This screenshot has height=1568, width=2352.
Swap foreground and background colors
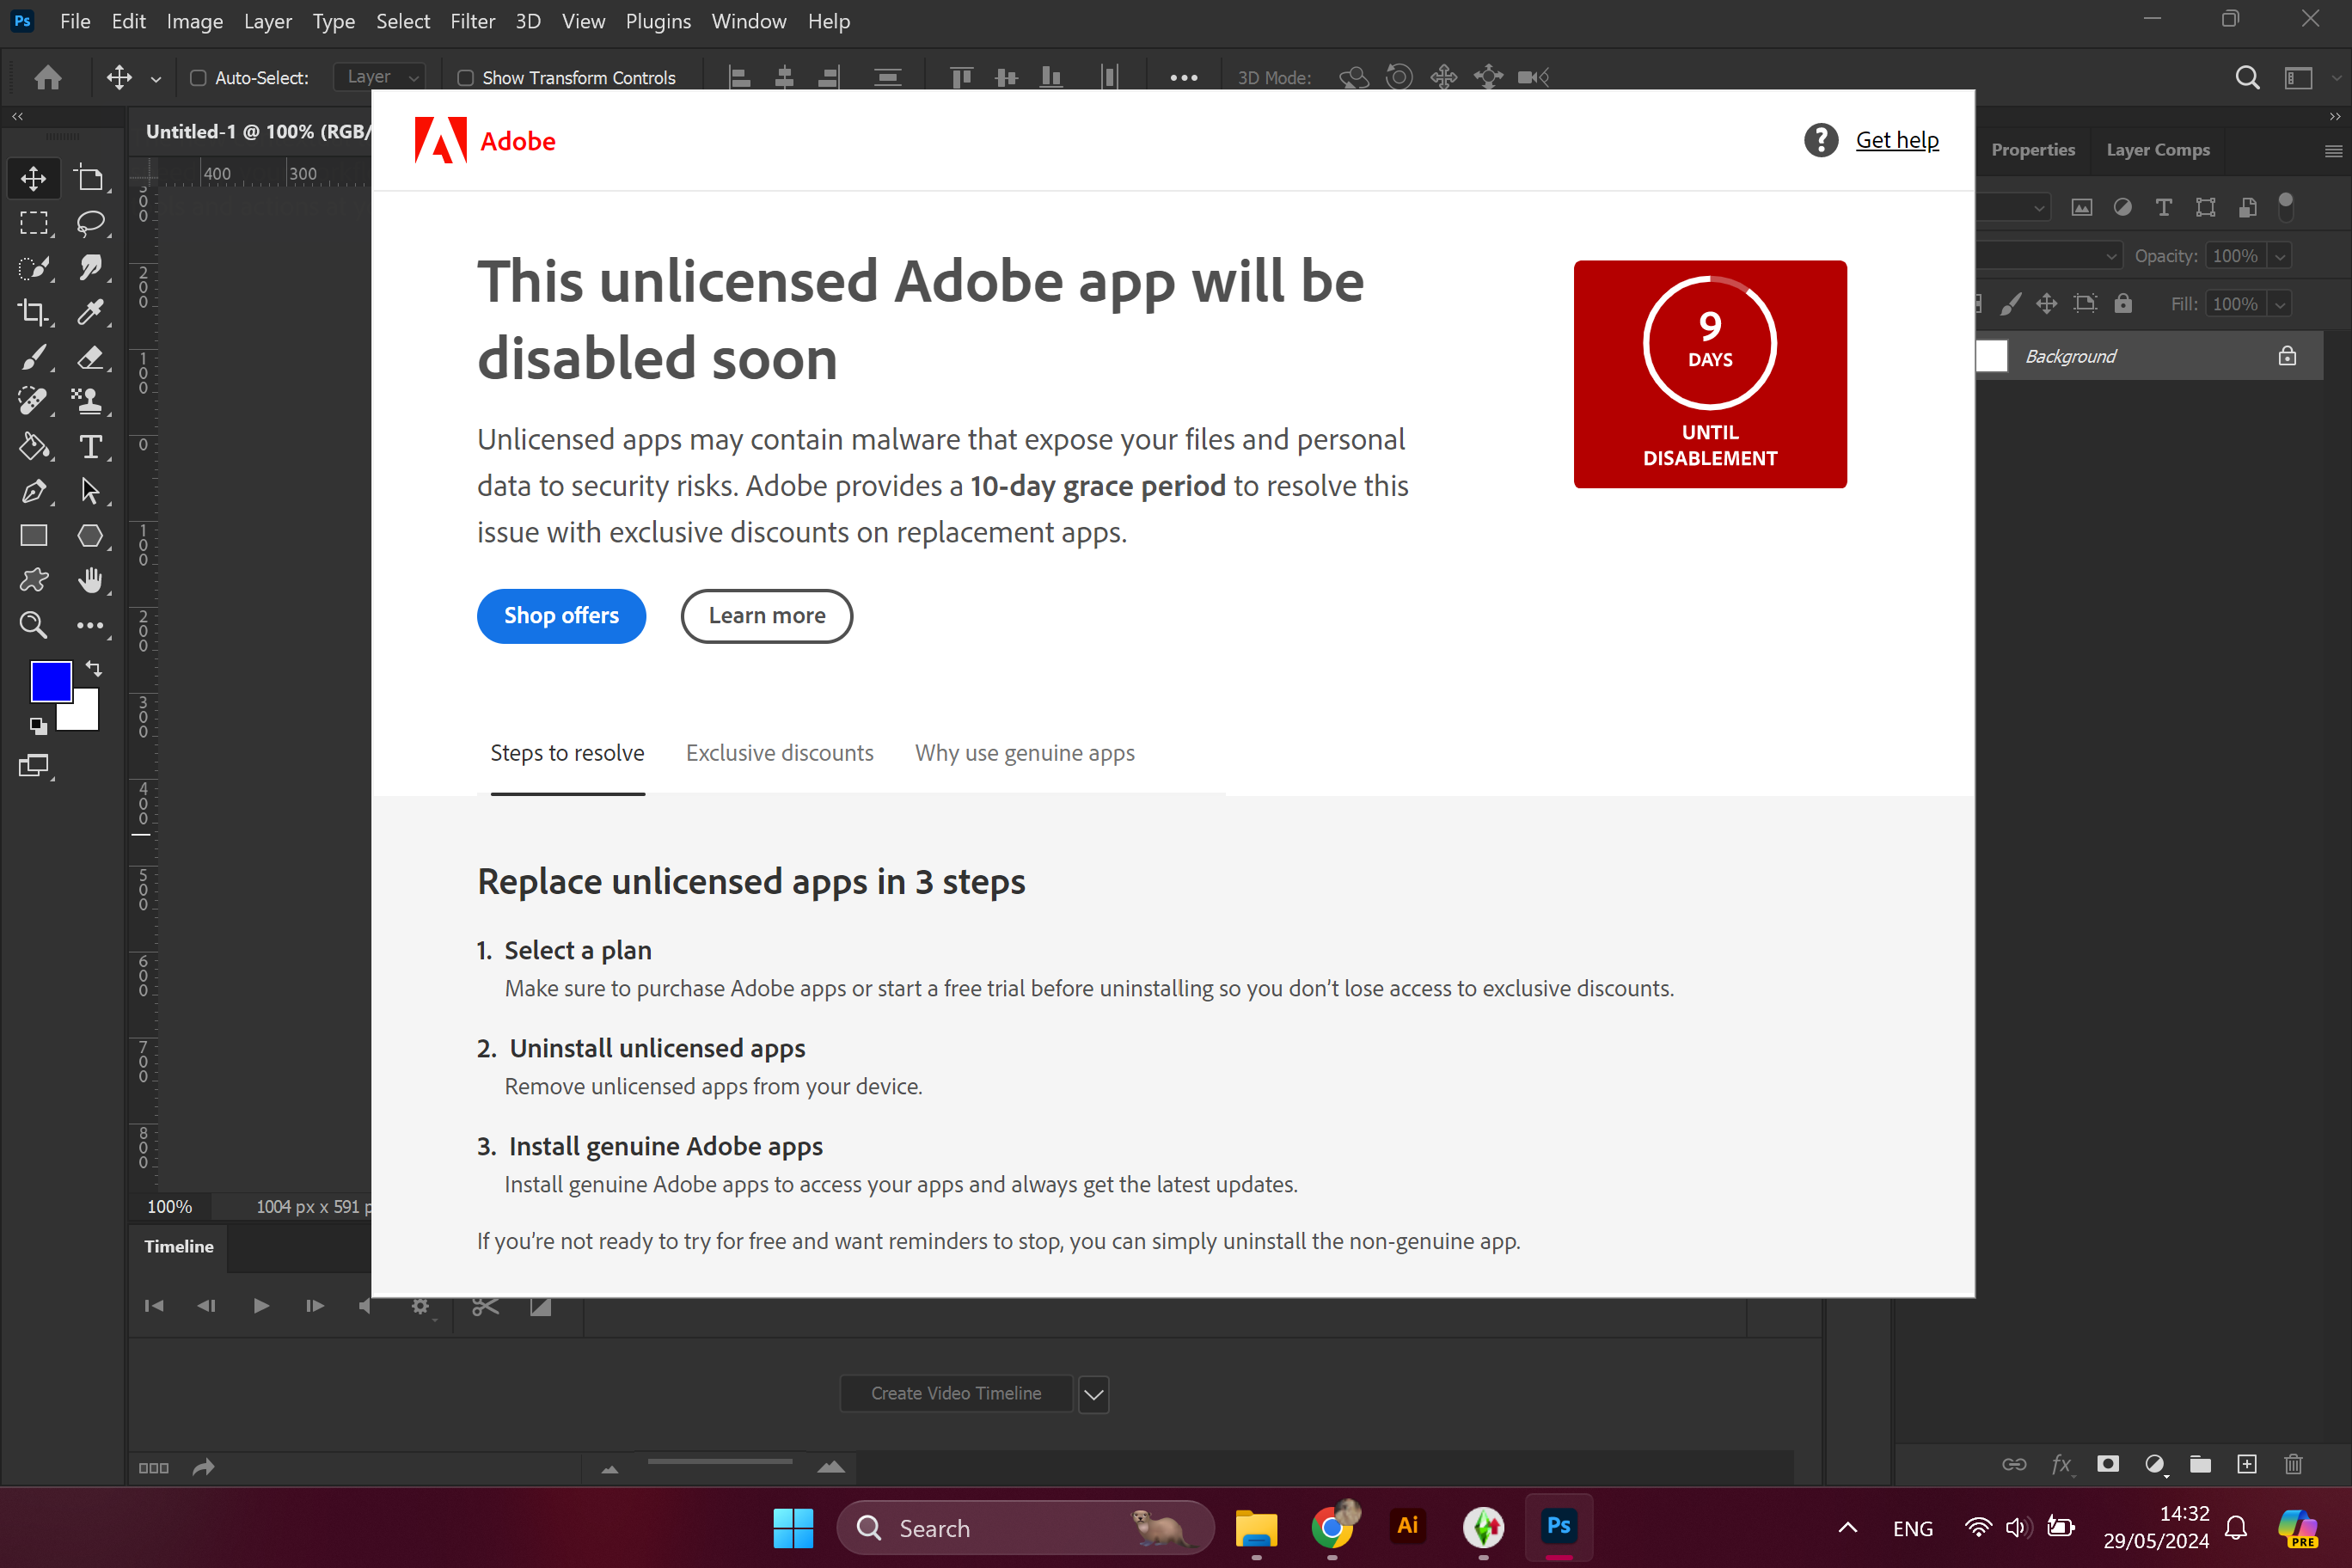click(x=94, y=668)
